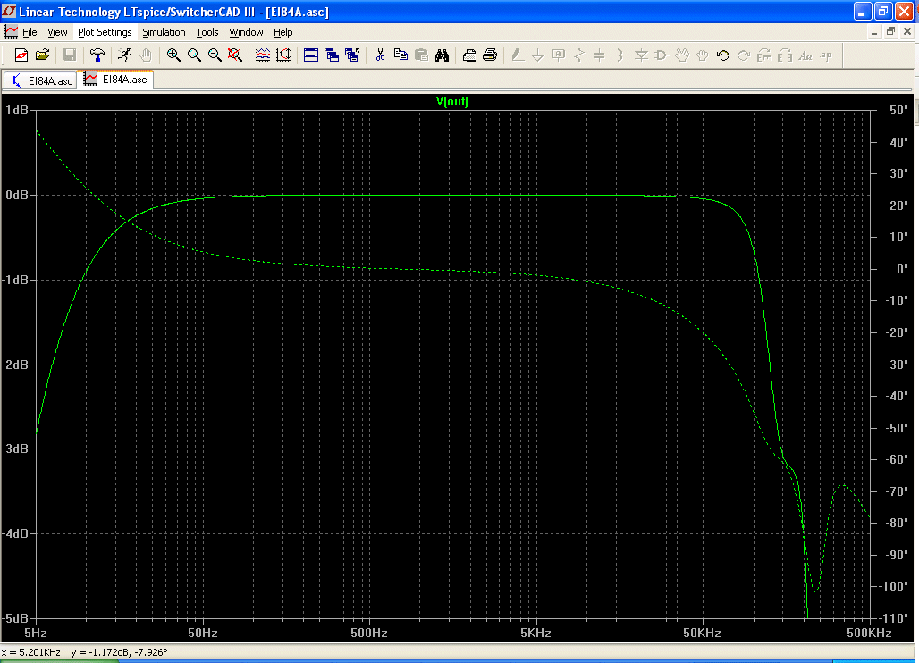Screen dimensions: 919x663
Task: Click the Zoom Out magnifier icon
Action: (215, 55)
